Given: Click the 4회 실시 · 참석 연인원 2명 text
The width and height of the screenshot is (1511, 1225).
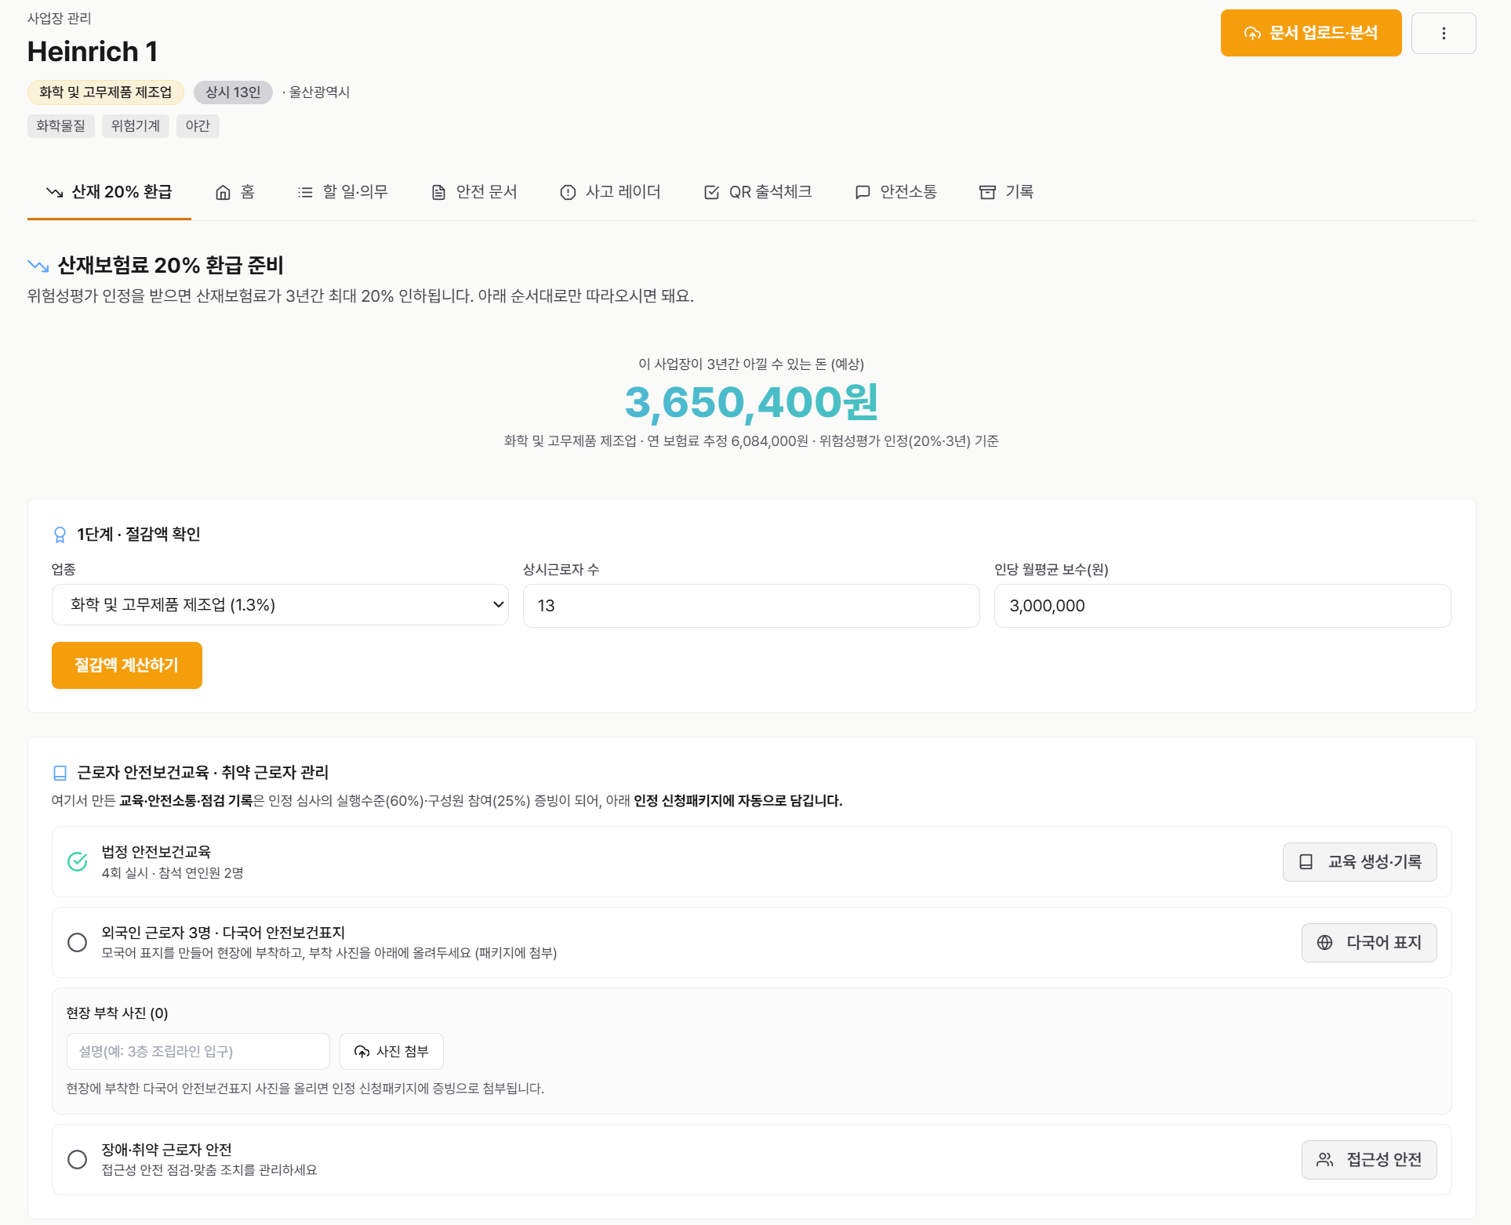Looking at the screenshot, I should [173, 873].
